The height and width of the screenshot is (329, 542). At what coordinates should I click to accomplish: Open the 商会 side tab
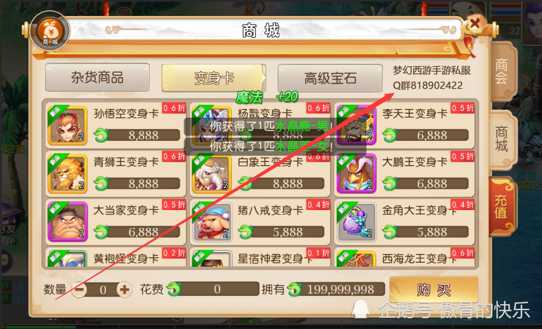pos(502,72)
